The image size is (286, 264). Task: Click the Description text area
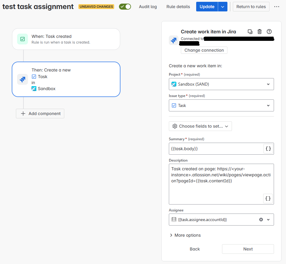pyautogui.click(x=221, y=184)
